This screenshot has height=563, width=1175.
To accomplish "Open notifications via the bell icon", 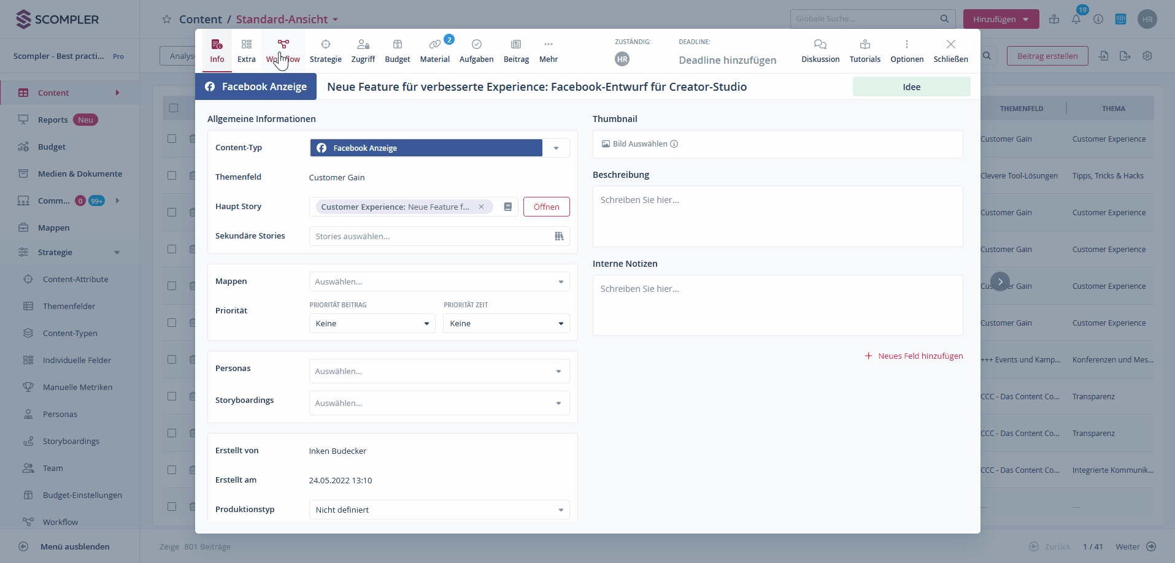I will [1076, 19].
